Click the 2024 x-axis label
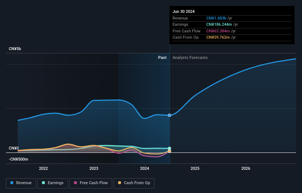This screenshot has height=193, width=302. (x=145, y=168)
